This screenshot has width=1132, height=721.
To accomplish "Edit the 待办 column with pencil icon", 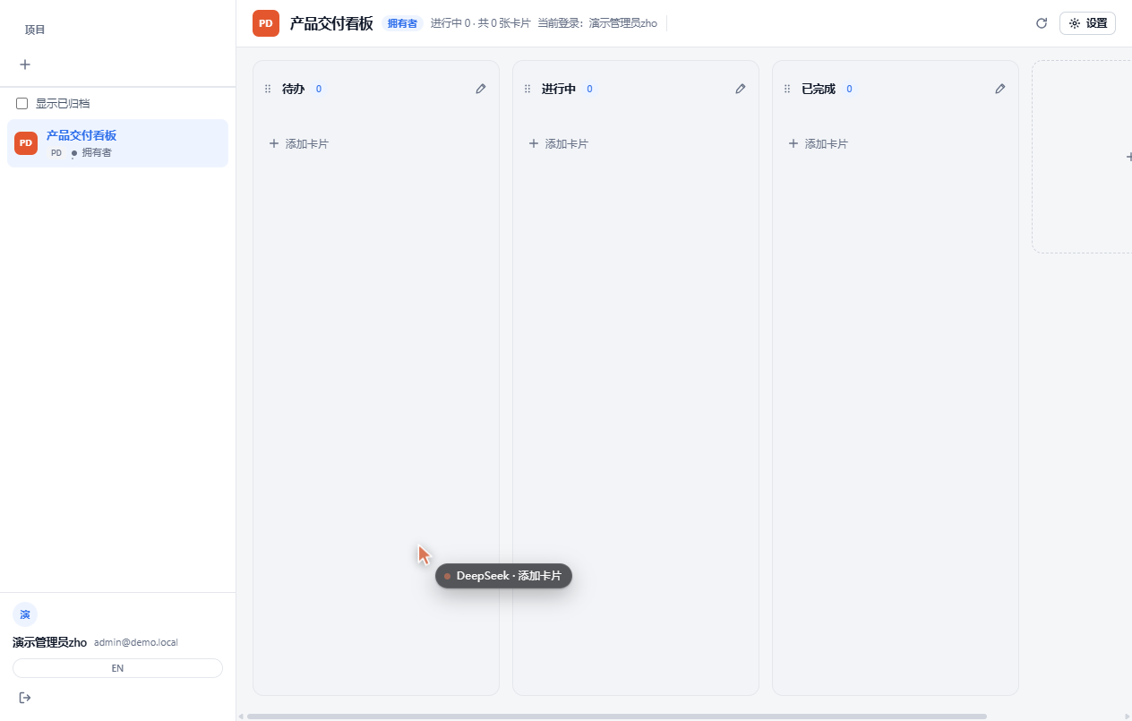I will [481, 89].
